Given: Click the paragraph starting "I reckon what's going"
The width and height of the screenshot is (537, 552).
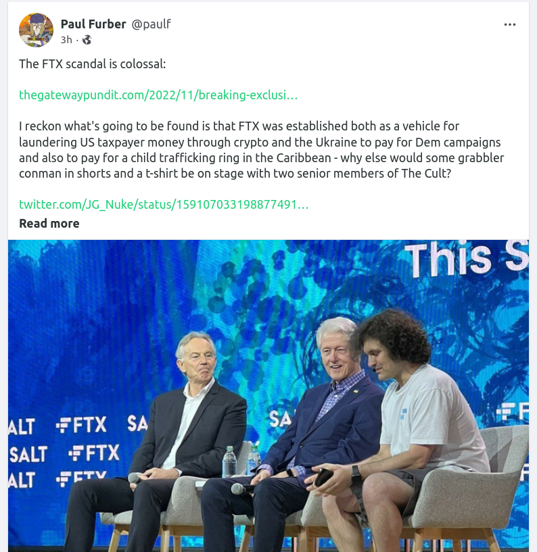Looking at the screenshot, I should coord(261,150).
